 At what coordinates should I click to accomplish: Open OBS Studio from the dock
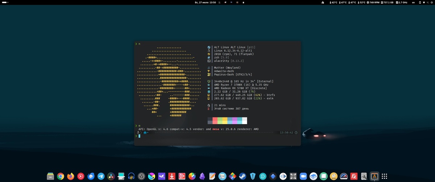(x=141, y=176)
